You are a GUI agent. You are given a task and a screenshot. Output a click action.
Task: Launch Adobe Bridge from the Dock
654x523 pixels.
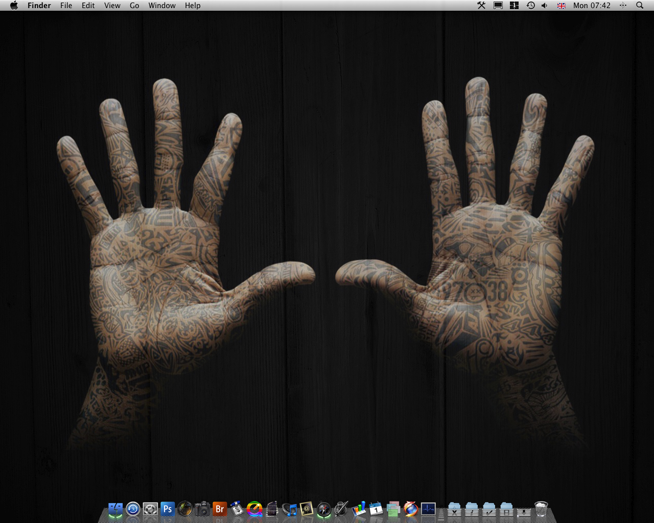click(x=220, y=509)
